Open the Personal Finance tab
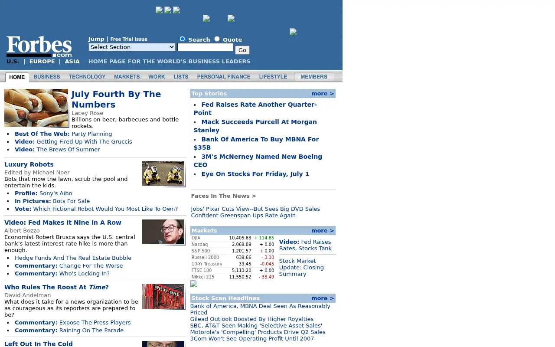The width and height of the screenshot is (555, 347). tap(224, 77)
